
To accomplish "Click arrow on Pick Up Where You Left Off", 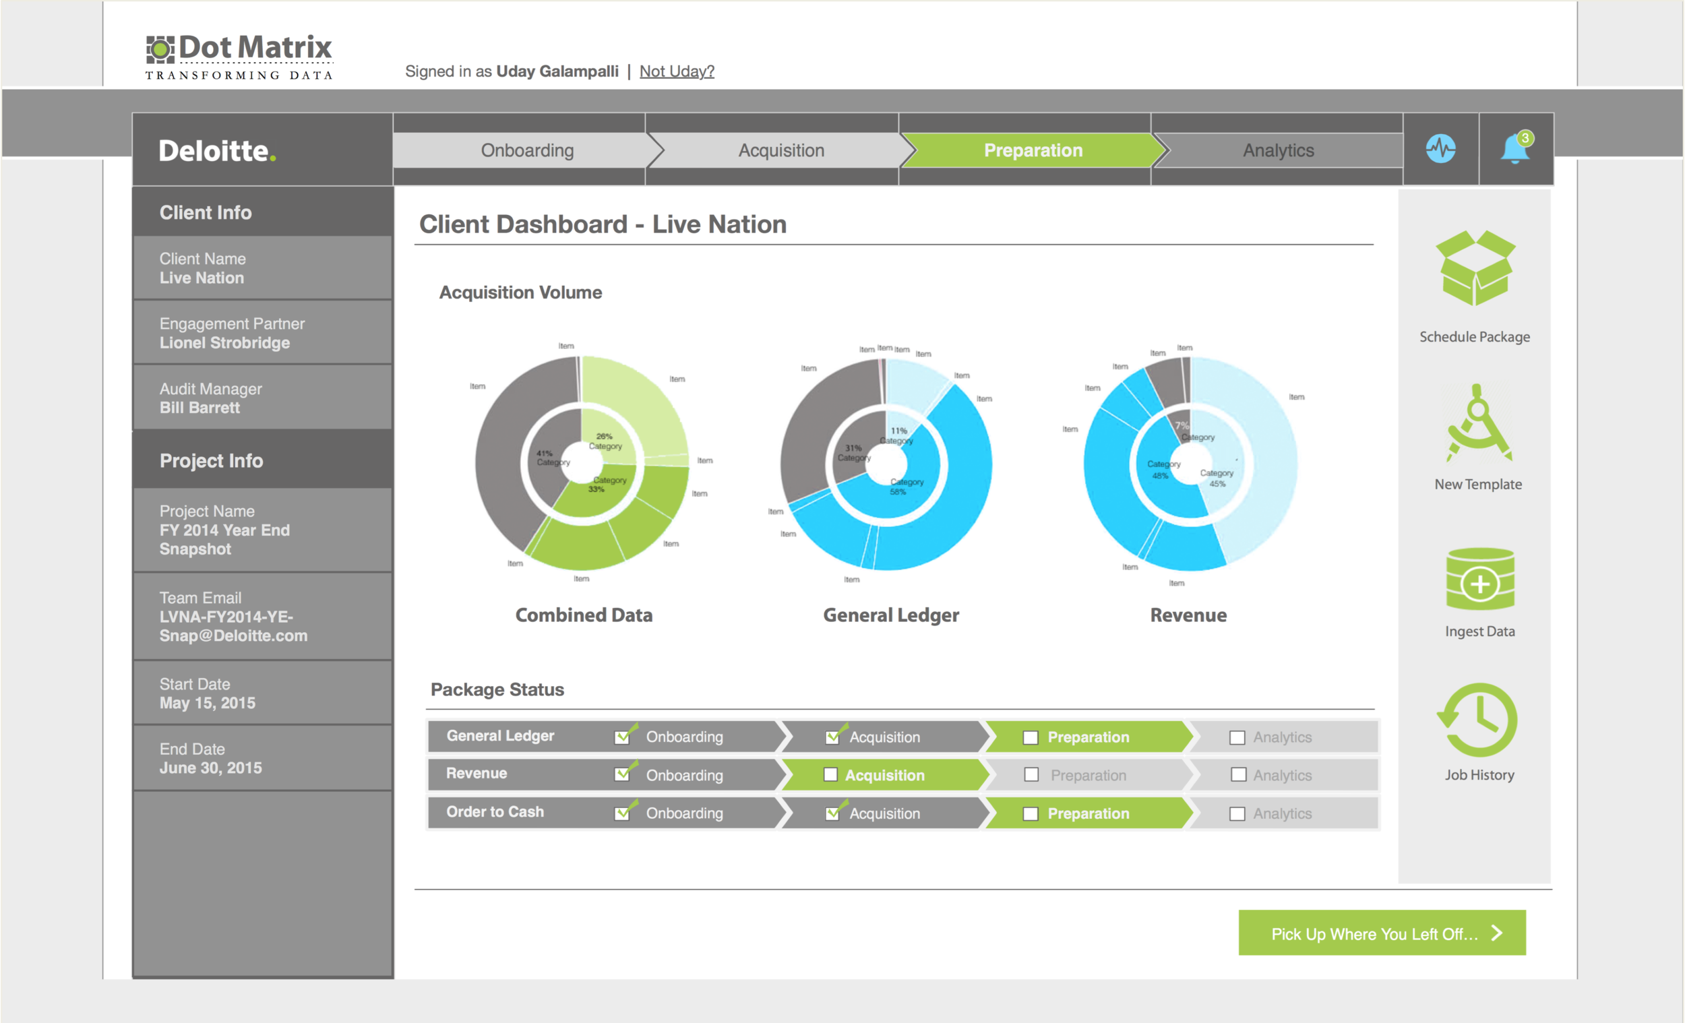I will click(x=1496, y=933).
